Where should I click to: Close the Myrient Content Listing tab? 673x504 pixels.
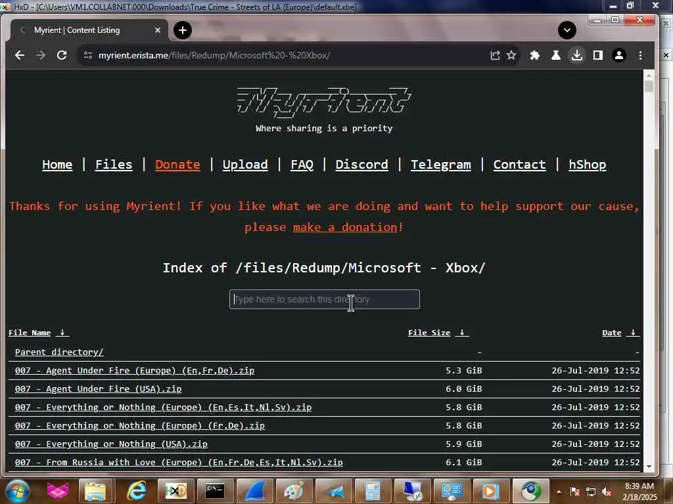tap(158, 30)
